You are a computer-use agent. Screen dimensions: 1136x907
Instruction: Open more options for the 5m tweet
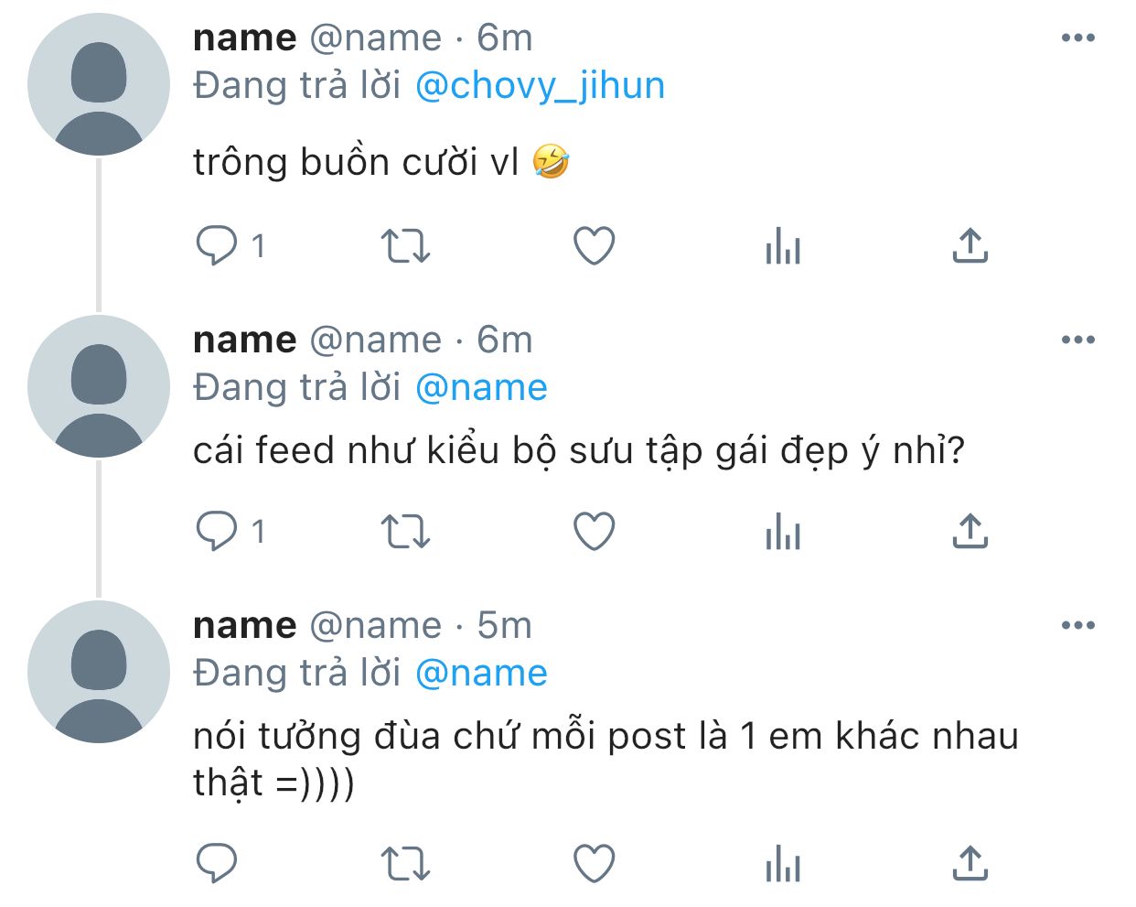pos(1078,625)
